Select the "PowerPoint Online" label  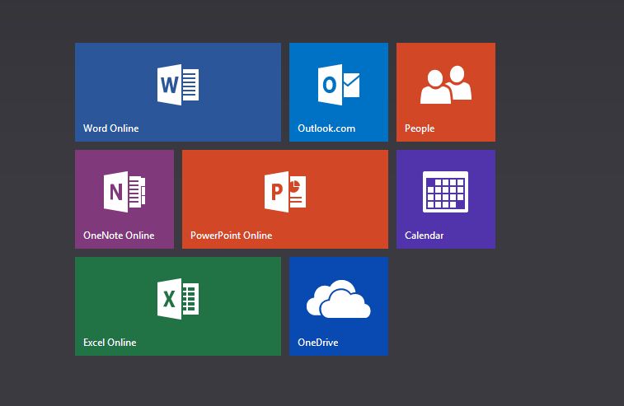coord(231,236)
